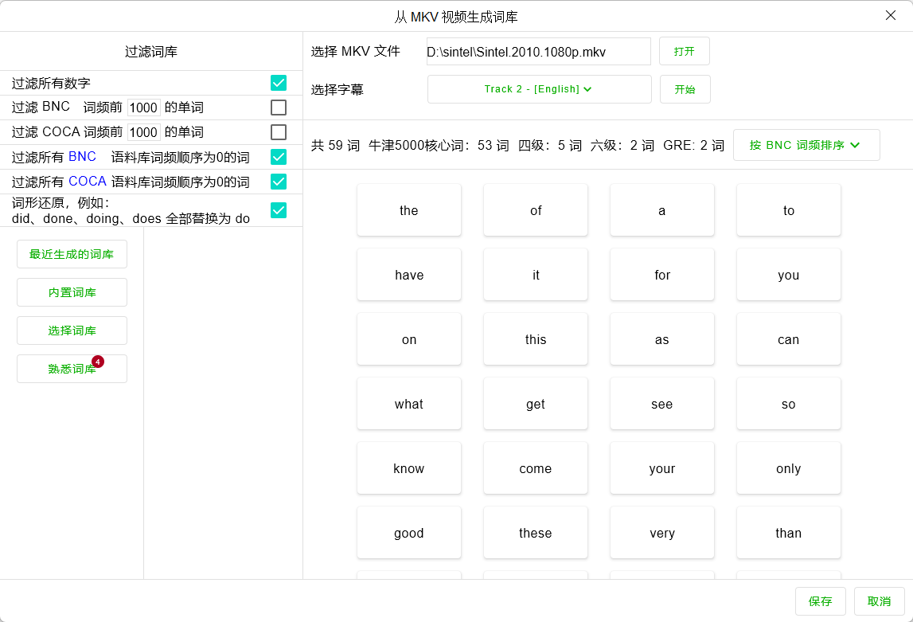
Task: Save the vocabulary with the 保存 button
Action: [820, 601]
